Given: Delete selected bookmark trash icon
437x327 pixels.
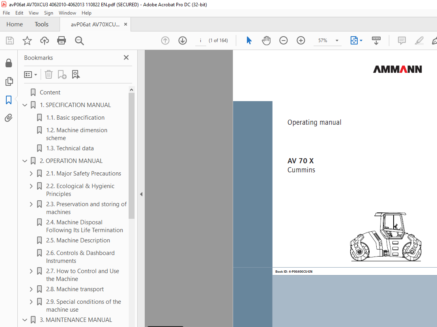Looking at the screenshot, I should 49,74.
